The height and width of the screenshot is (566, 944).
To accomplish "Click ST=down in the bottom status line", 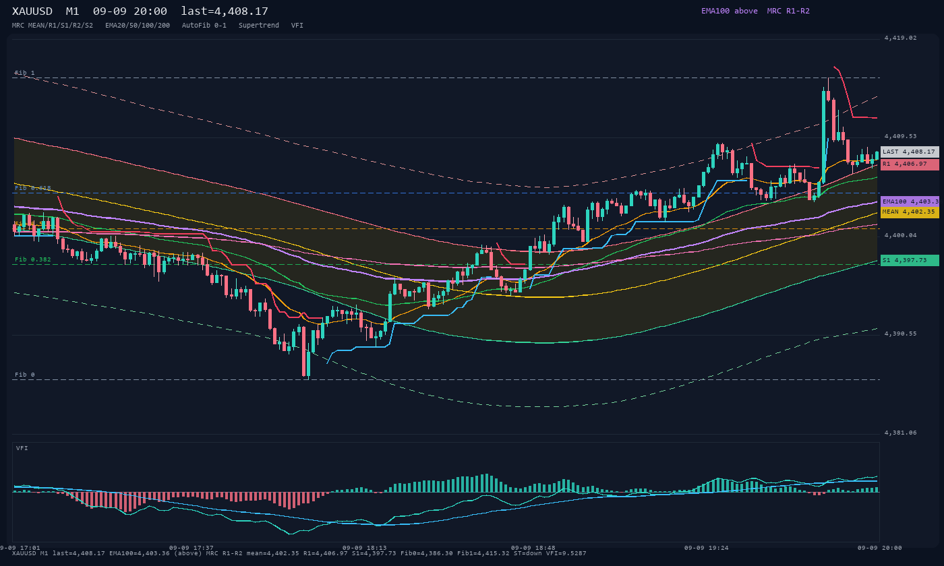I will (528, 553).
